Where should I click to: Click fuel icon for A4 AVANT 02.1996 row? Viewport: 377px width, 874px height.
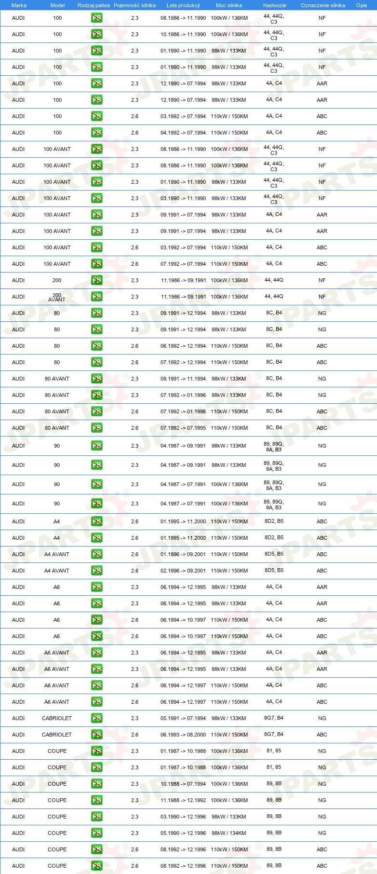click(96, 571)
